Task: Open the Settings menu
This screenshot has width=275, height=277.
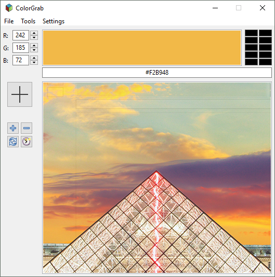Action: (x=54, y=21)
